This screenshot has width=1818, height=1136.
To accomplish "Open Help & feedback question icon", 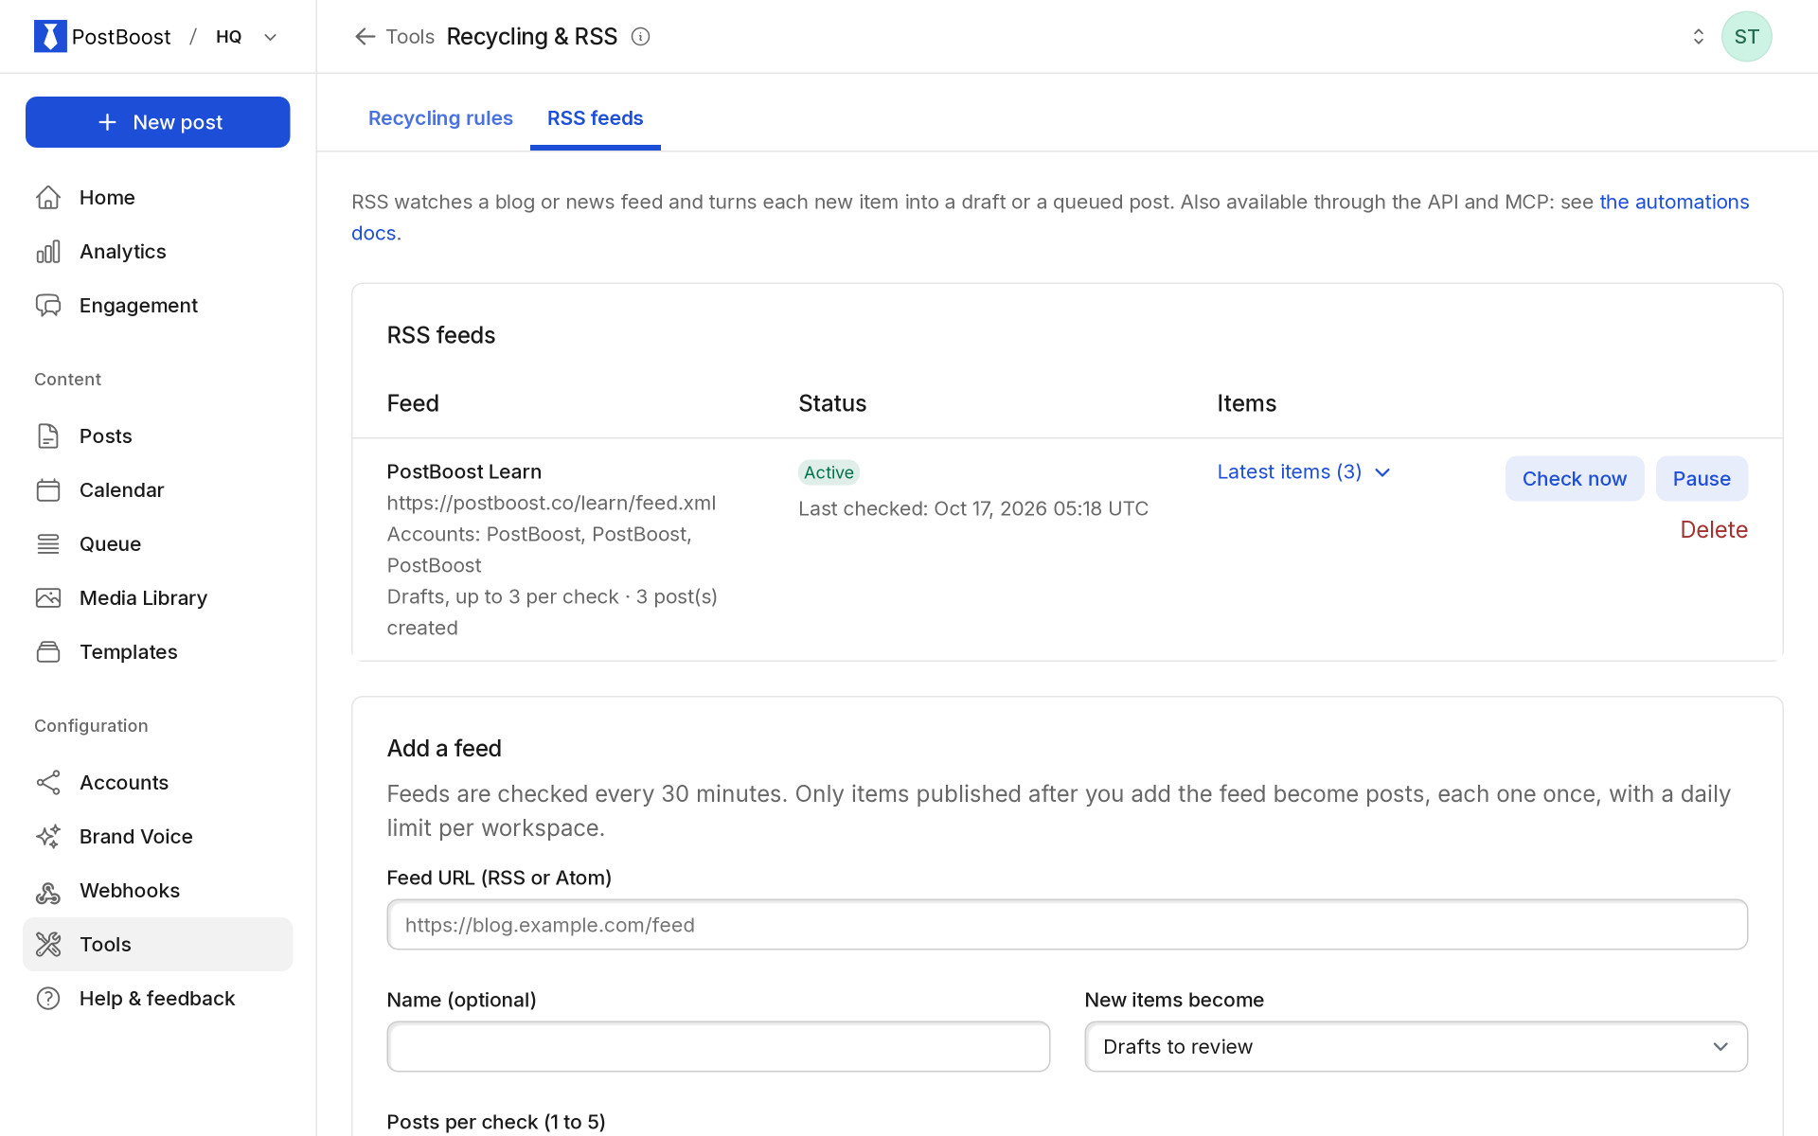I will (48, 999).
